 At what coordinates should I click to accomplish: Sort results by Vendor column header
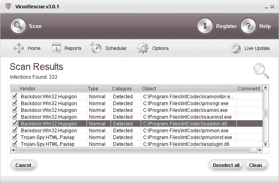pos(27,89)
